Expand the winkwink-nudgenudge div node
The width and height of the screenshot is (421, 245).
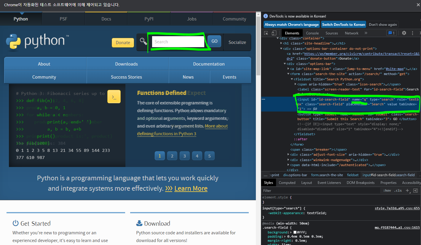point(288,160)
